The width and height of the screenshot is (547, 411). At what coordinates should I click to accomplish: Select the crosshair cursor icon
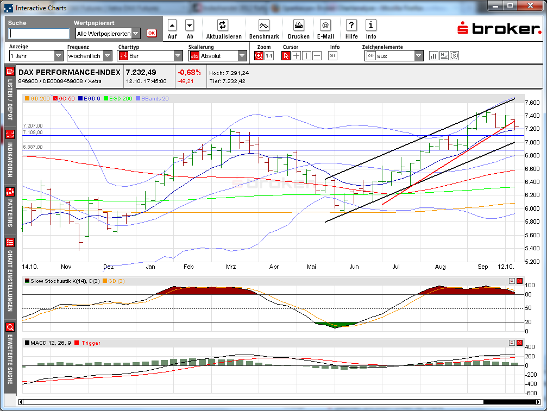(296, 55)
